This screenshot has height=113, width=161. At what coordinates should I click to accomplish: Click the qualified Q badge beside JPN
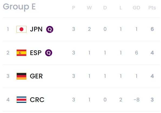[50, 29]
